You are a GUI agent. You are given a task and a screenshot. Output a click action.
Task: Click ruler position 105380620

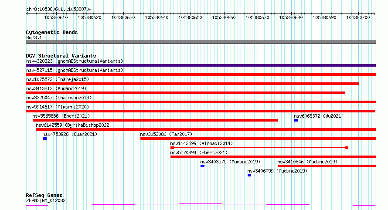click(89, 17)
